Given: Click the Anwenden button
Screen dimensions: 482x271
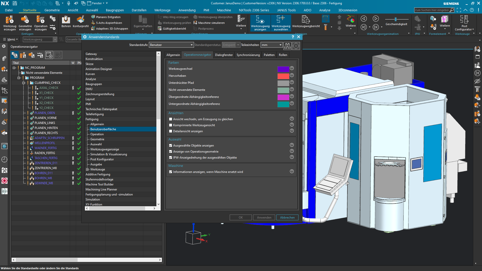Looking at the screenshot, I should (x=264, y=218).
